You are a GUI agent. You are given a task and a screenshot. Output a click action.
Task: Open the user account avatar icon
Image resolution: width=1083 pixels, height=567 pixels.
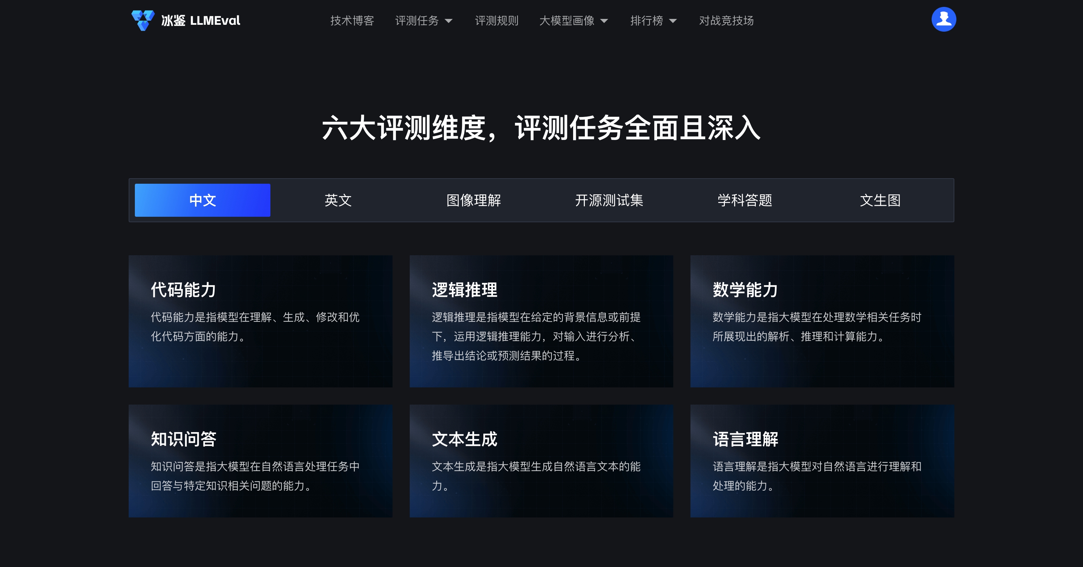coord(944,19)
